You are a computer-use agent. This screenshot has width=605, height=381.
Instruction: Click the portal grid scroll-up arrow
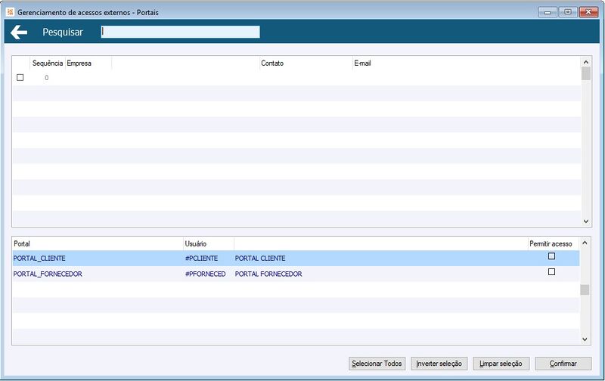(x=585, y=243)
